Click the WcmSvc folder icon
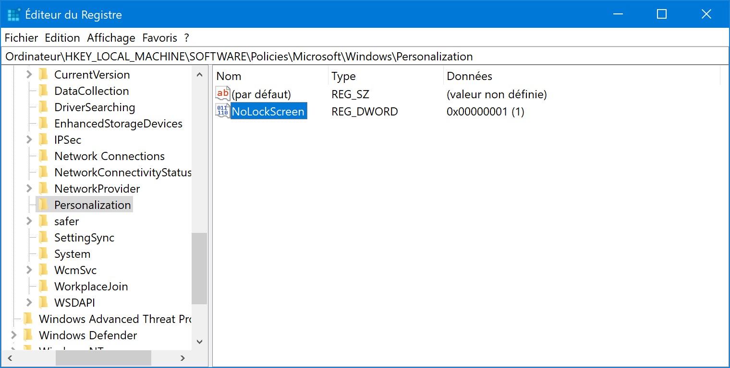The width and height of the screenshot is (730, 368). coord(43,270)
